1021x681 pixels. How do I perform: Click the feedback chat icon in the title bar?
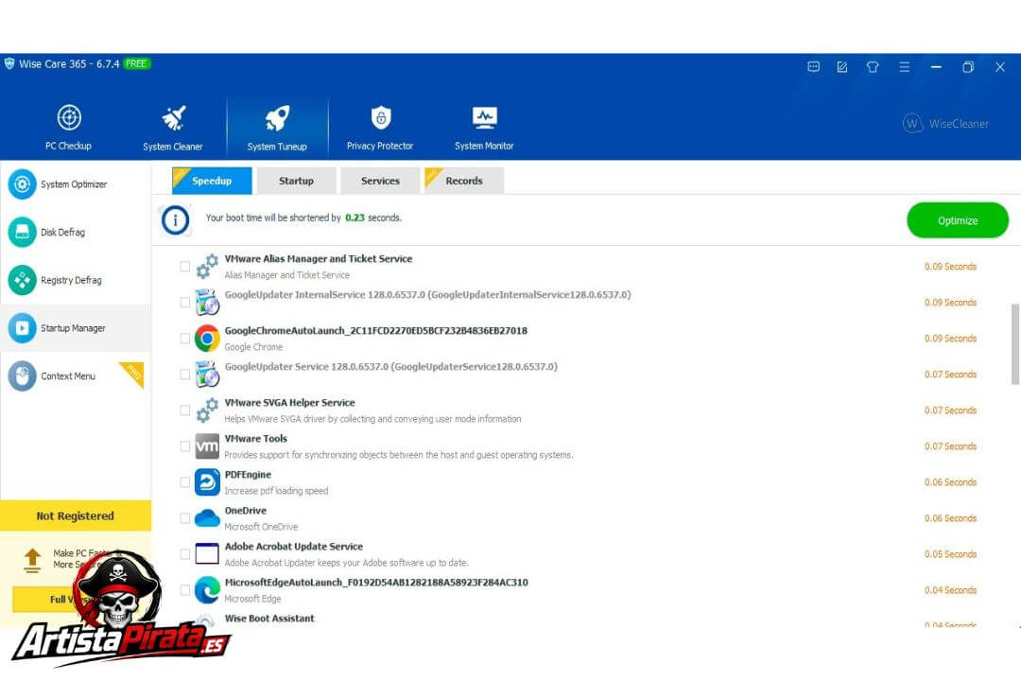[813, 67]
